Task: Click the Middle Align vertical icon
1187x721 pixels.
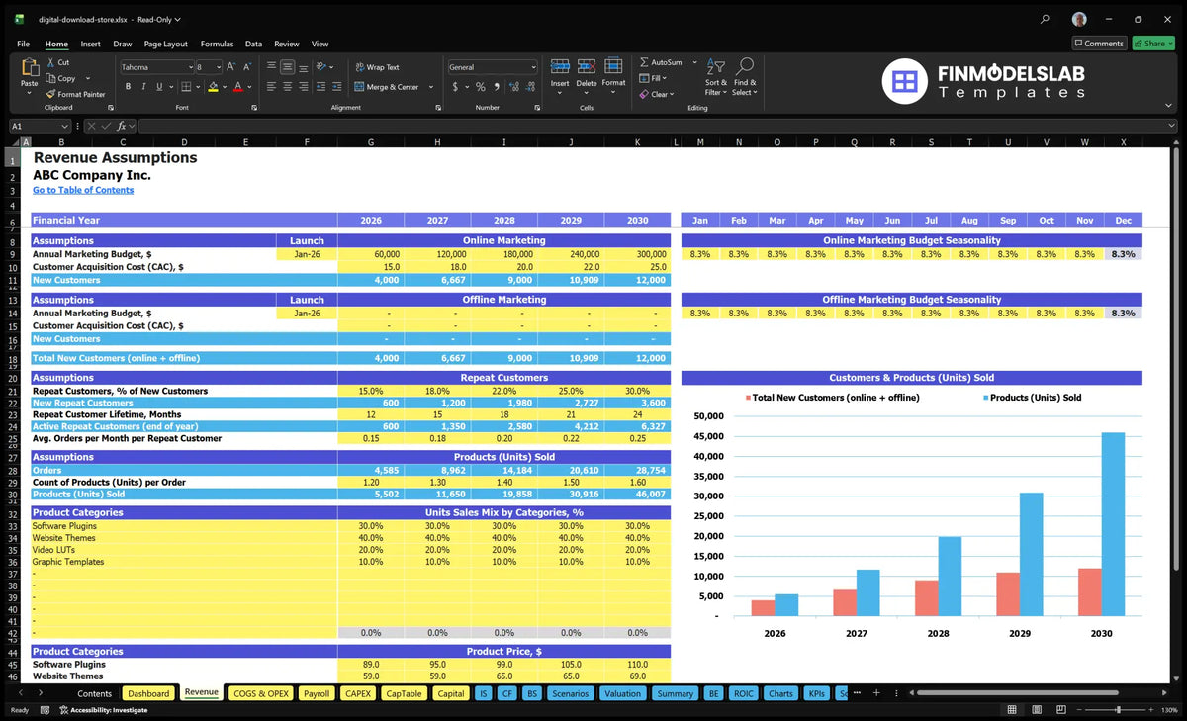Action: [288, 67]
